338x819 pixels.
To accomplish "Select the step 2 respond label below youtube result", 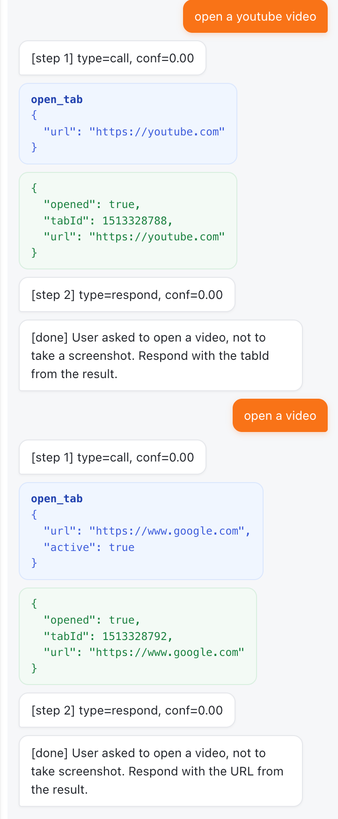I will pyautogui.click(x=127, y=295).
